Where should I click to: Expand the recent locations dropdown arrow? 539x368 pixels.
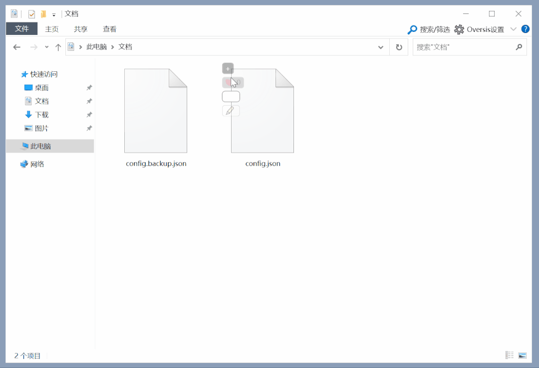tap(47, 47)
